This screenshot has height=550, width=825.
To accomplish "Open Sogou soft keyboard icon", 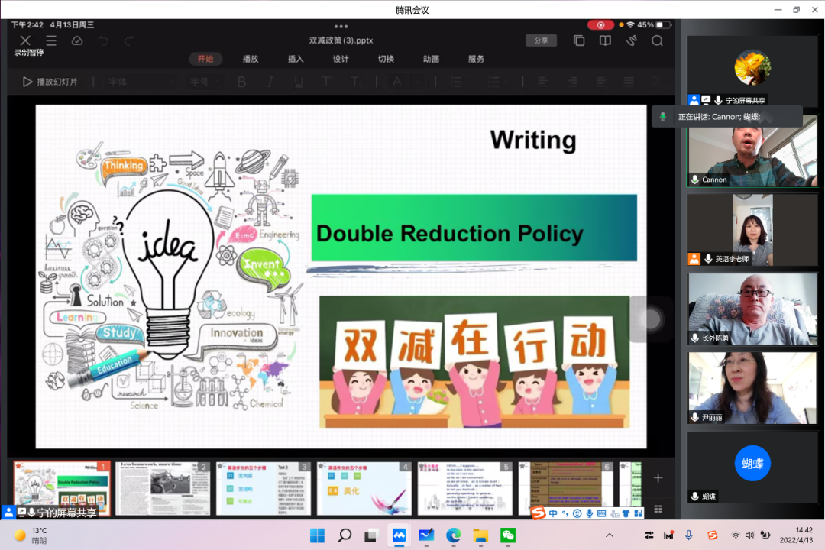I will tap(601, 513).
